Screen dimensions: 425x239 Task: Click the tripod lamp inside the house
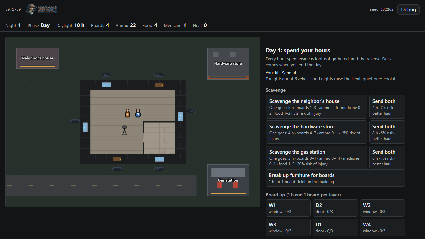click(x=124, y=130)
